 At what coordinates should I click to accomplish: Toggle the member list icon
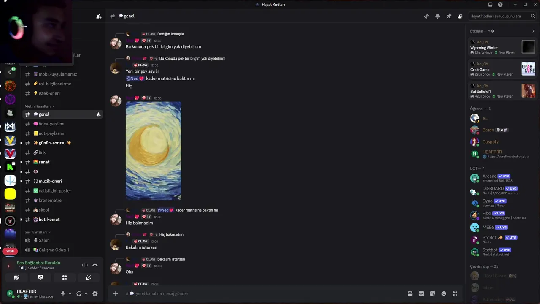[460, 16]
